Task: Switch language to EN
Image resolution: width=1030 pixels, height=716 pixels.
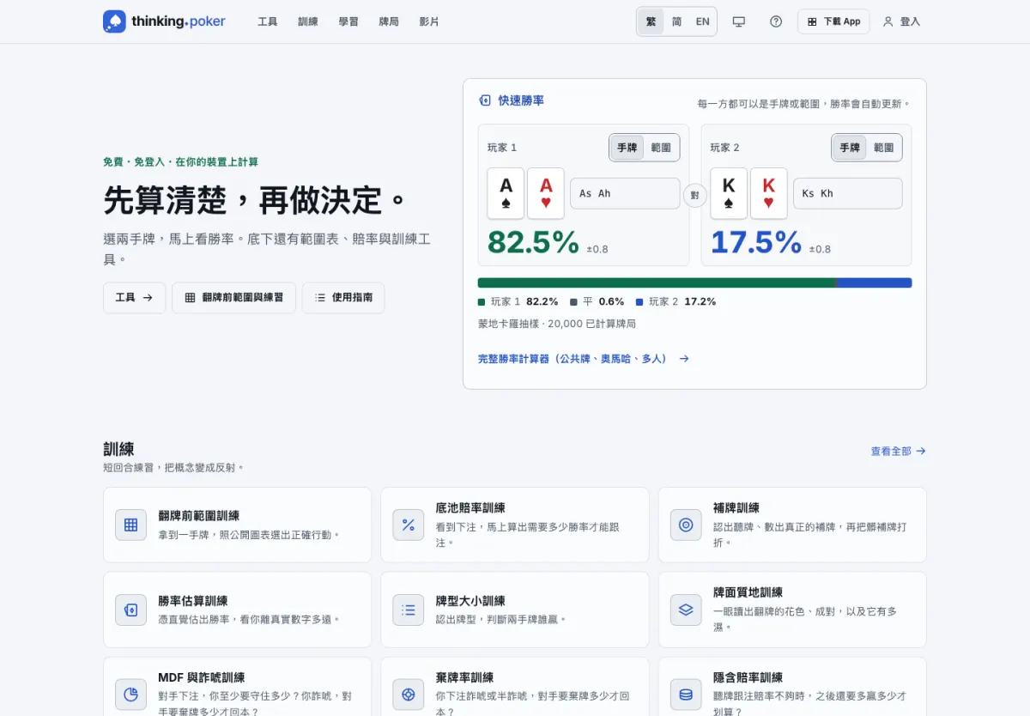Action: click(x=702, y=21)
